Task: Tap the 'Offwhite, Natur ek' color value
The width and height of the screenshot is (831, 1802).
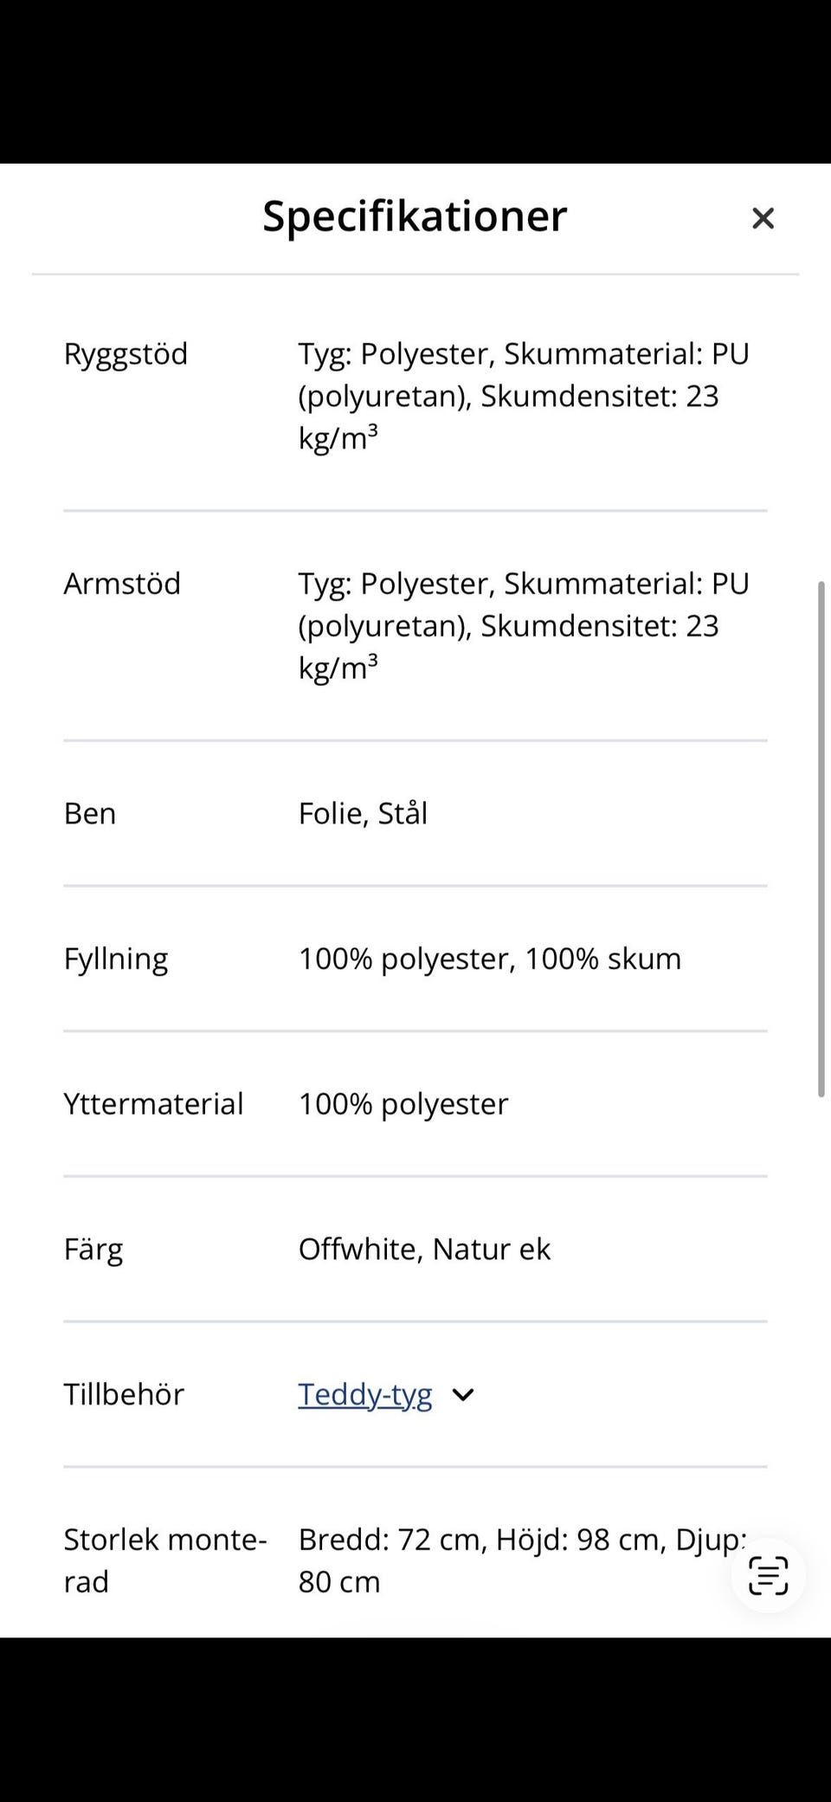Action: click(x=424, y=1250)
